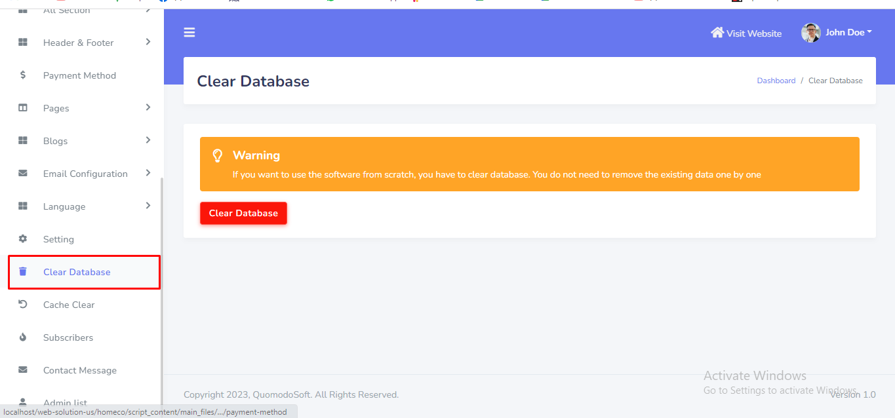This screenshot has height=418, width=895.
Task: Click the hamburger menu toggle icon
Action: pos(189,33)
